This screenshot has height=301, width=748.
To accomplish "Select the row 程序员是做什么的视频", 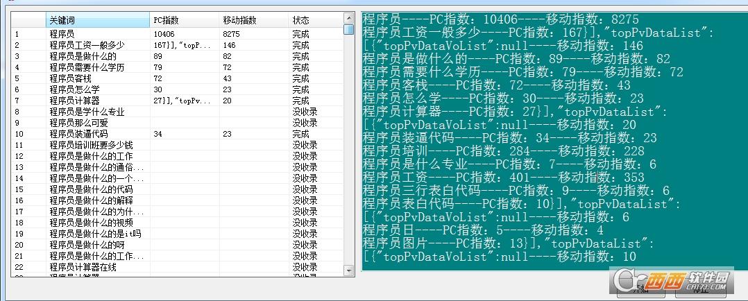I will (x=177, y=223).
